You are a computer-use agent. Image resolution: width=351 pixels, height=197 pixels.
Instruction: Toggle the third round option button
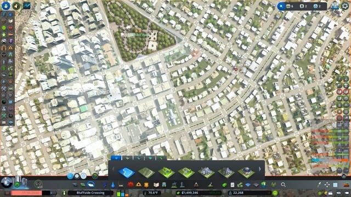[83, 176]
